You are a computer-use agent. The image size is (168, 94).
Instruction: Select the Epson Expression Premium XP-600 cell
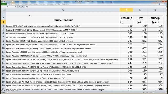tap(63, 63)
